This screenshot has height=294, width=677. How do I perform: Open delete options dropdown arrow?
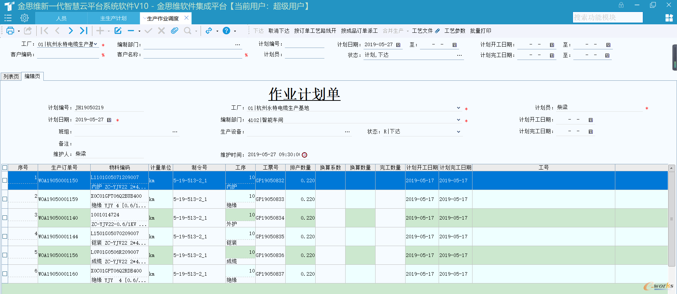[x=139, y=31]
